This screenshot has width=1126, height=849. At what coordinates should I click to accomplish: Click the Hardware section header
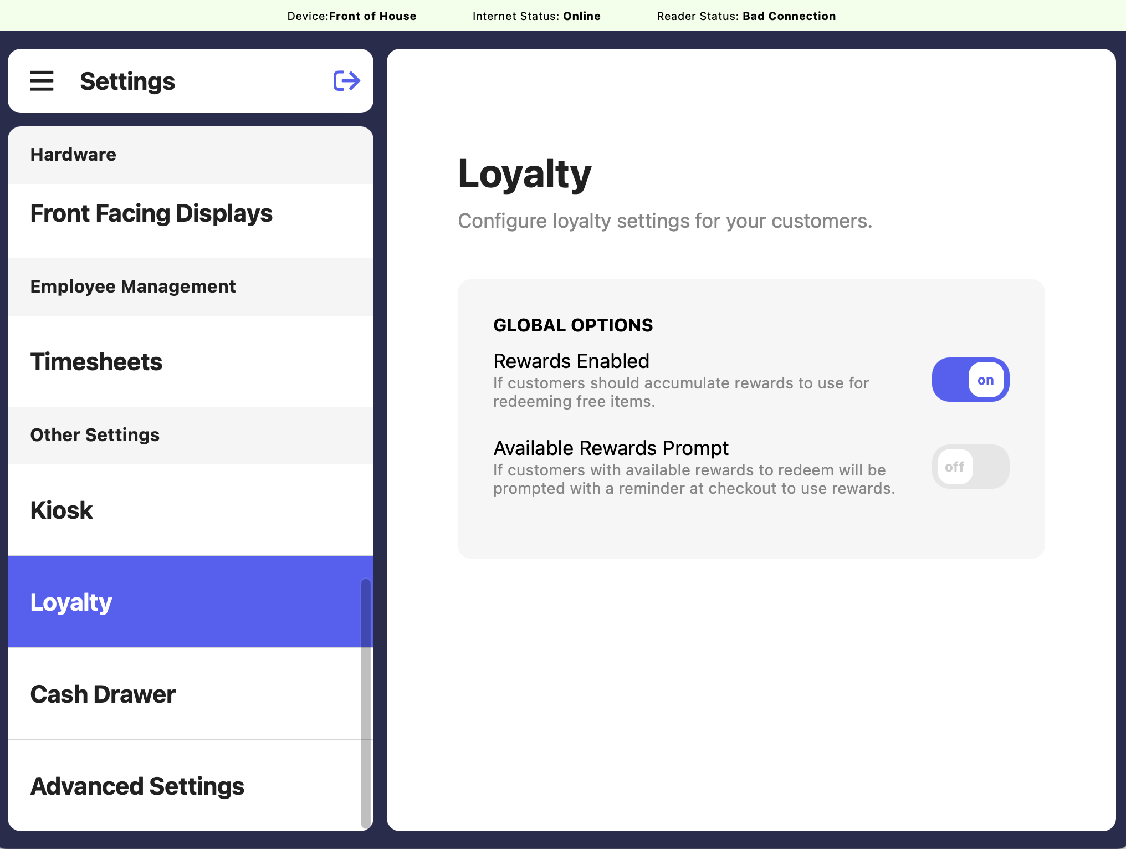[73, 155]
